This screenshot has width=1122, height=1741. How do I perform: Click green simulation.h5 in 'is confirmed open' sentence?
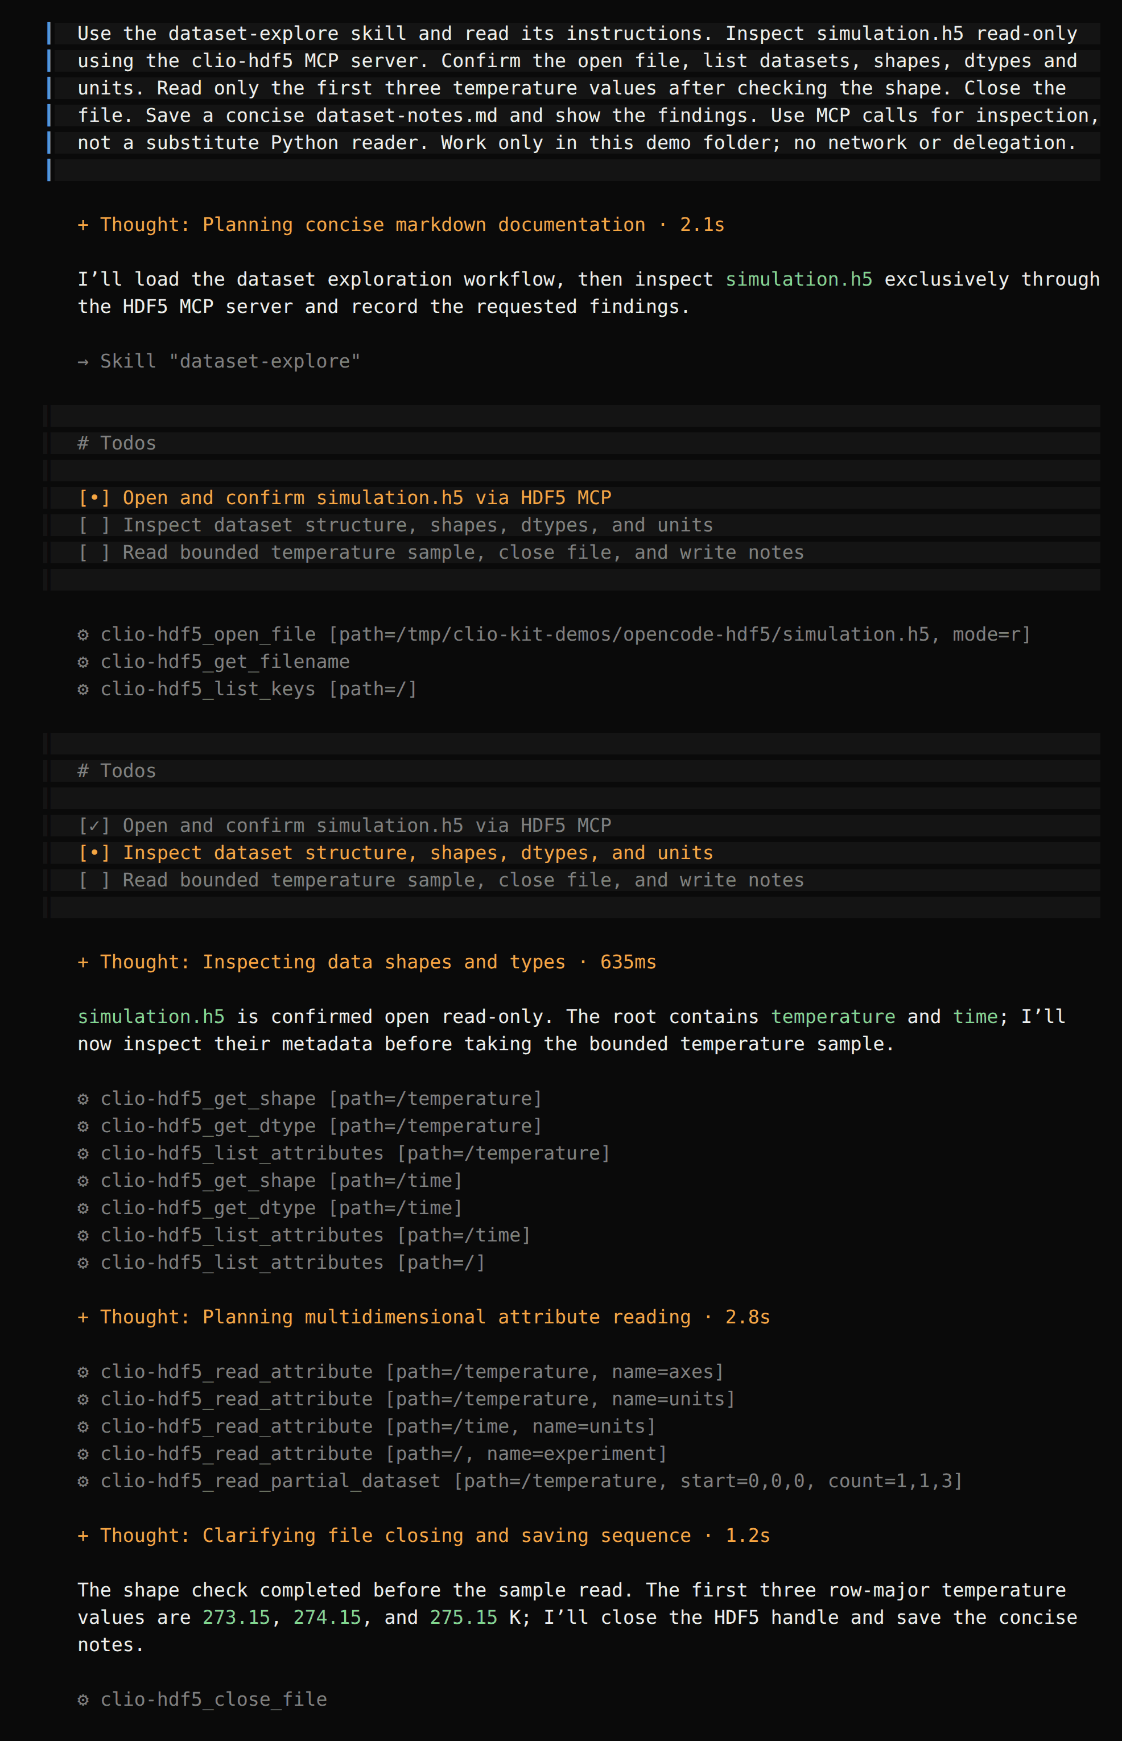tap(151, 1017)
